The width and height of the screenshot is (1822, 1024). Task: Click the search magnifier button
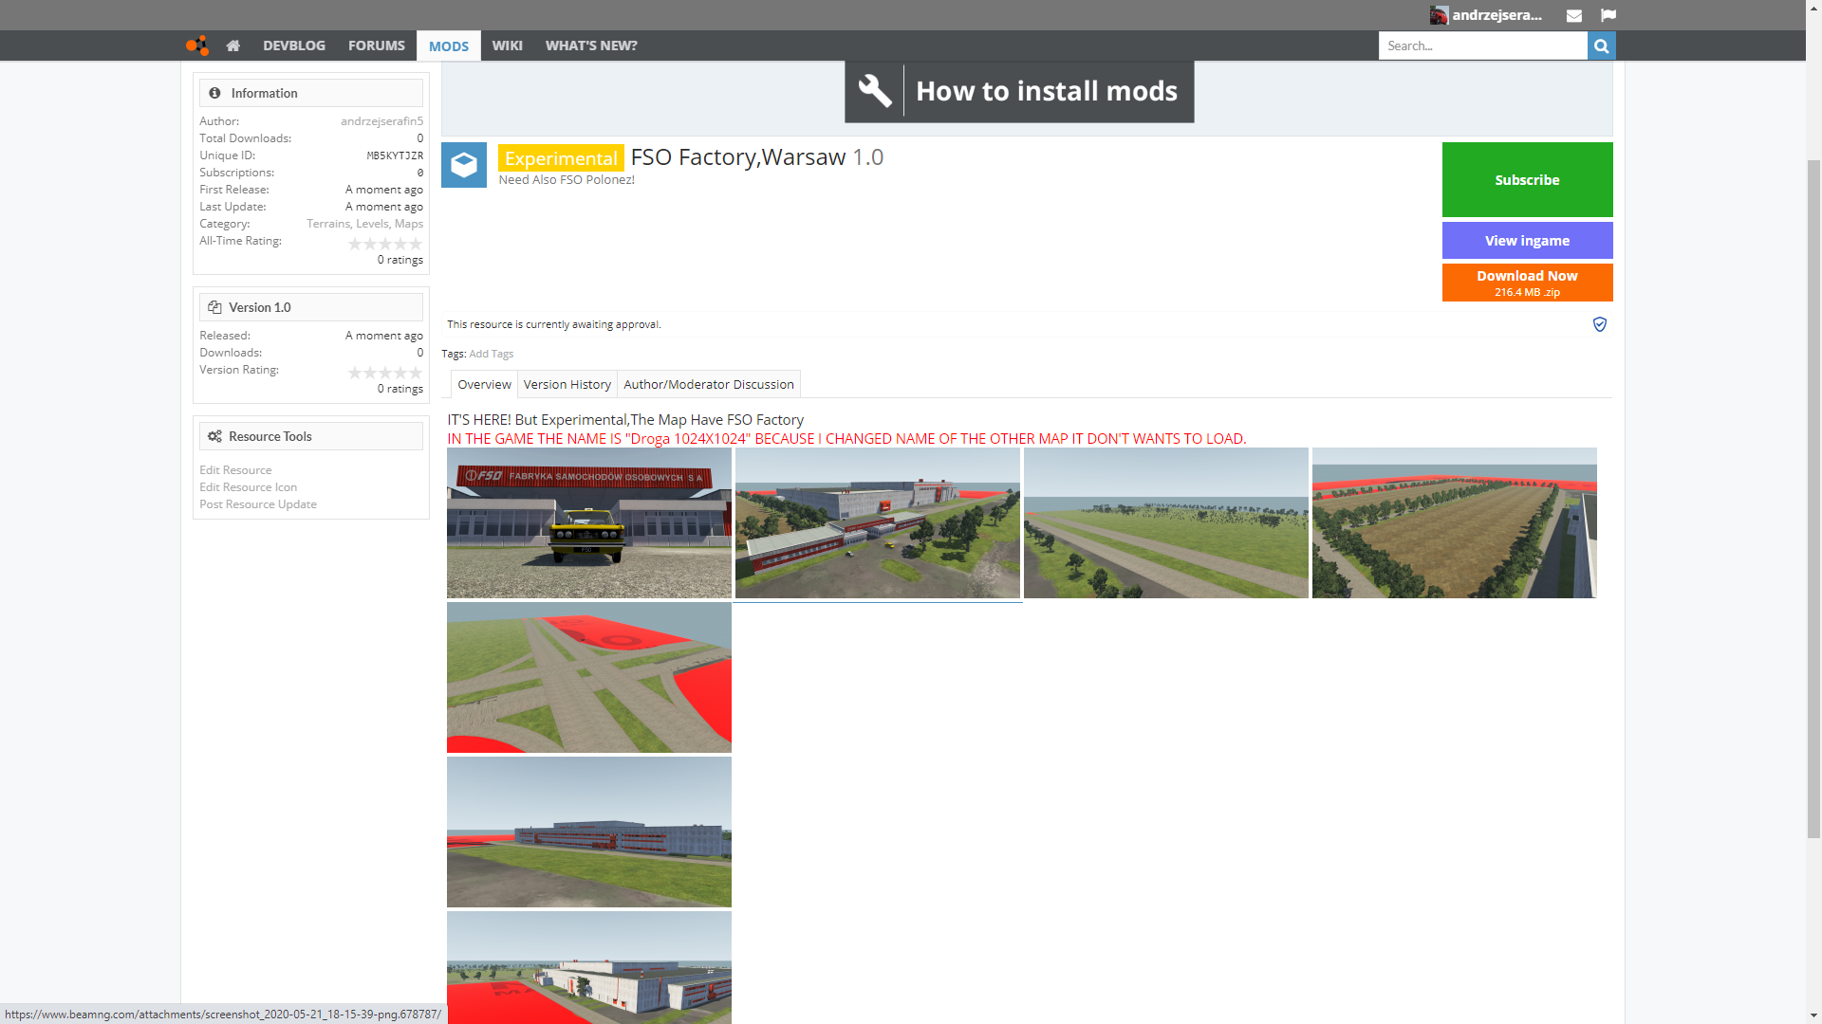[x=1601, y=46]
